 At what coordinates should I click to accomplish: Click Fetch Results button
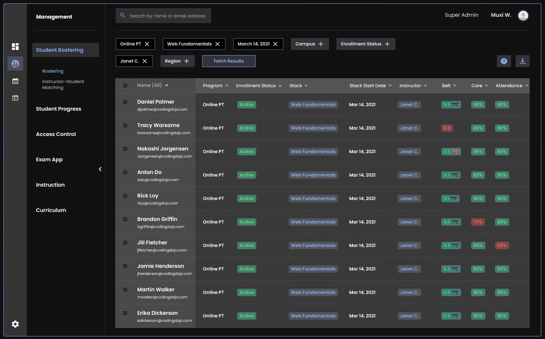229,61
